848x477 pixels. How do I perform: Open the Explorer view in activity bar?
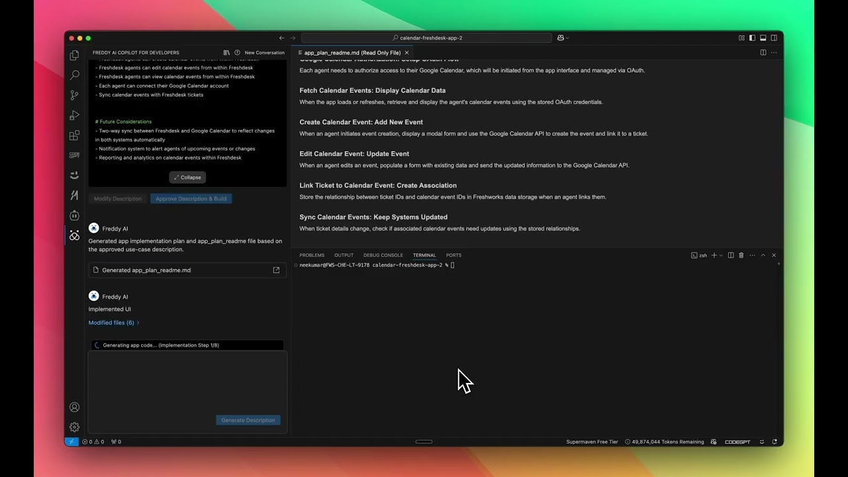[x=74, y=56]
